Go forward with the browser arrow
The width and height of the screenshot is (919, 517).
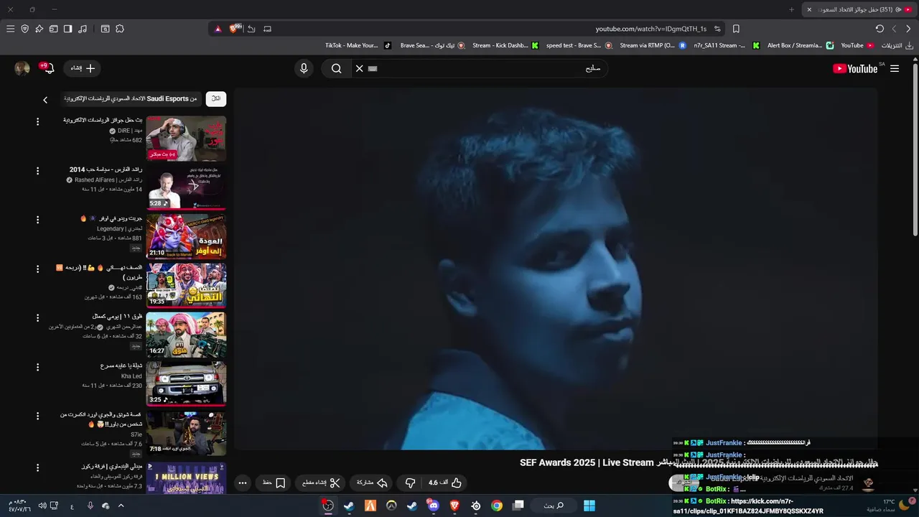click(894, 29)
